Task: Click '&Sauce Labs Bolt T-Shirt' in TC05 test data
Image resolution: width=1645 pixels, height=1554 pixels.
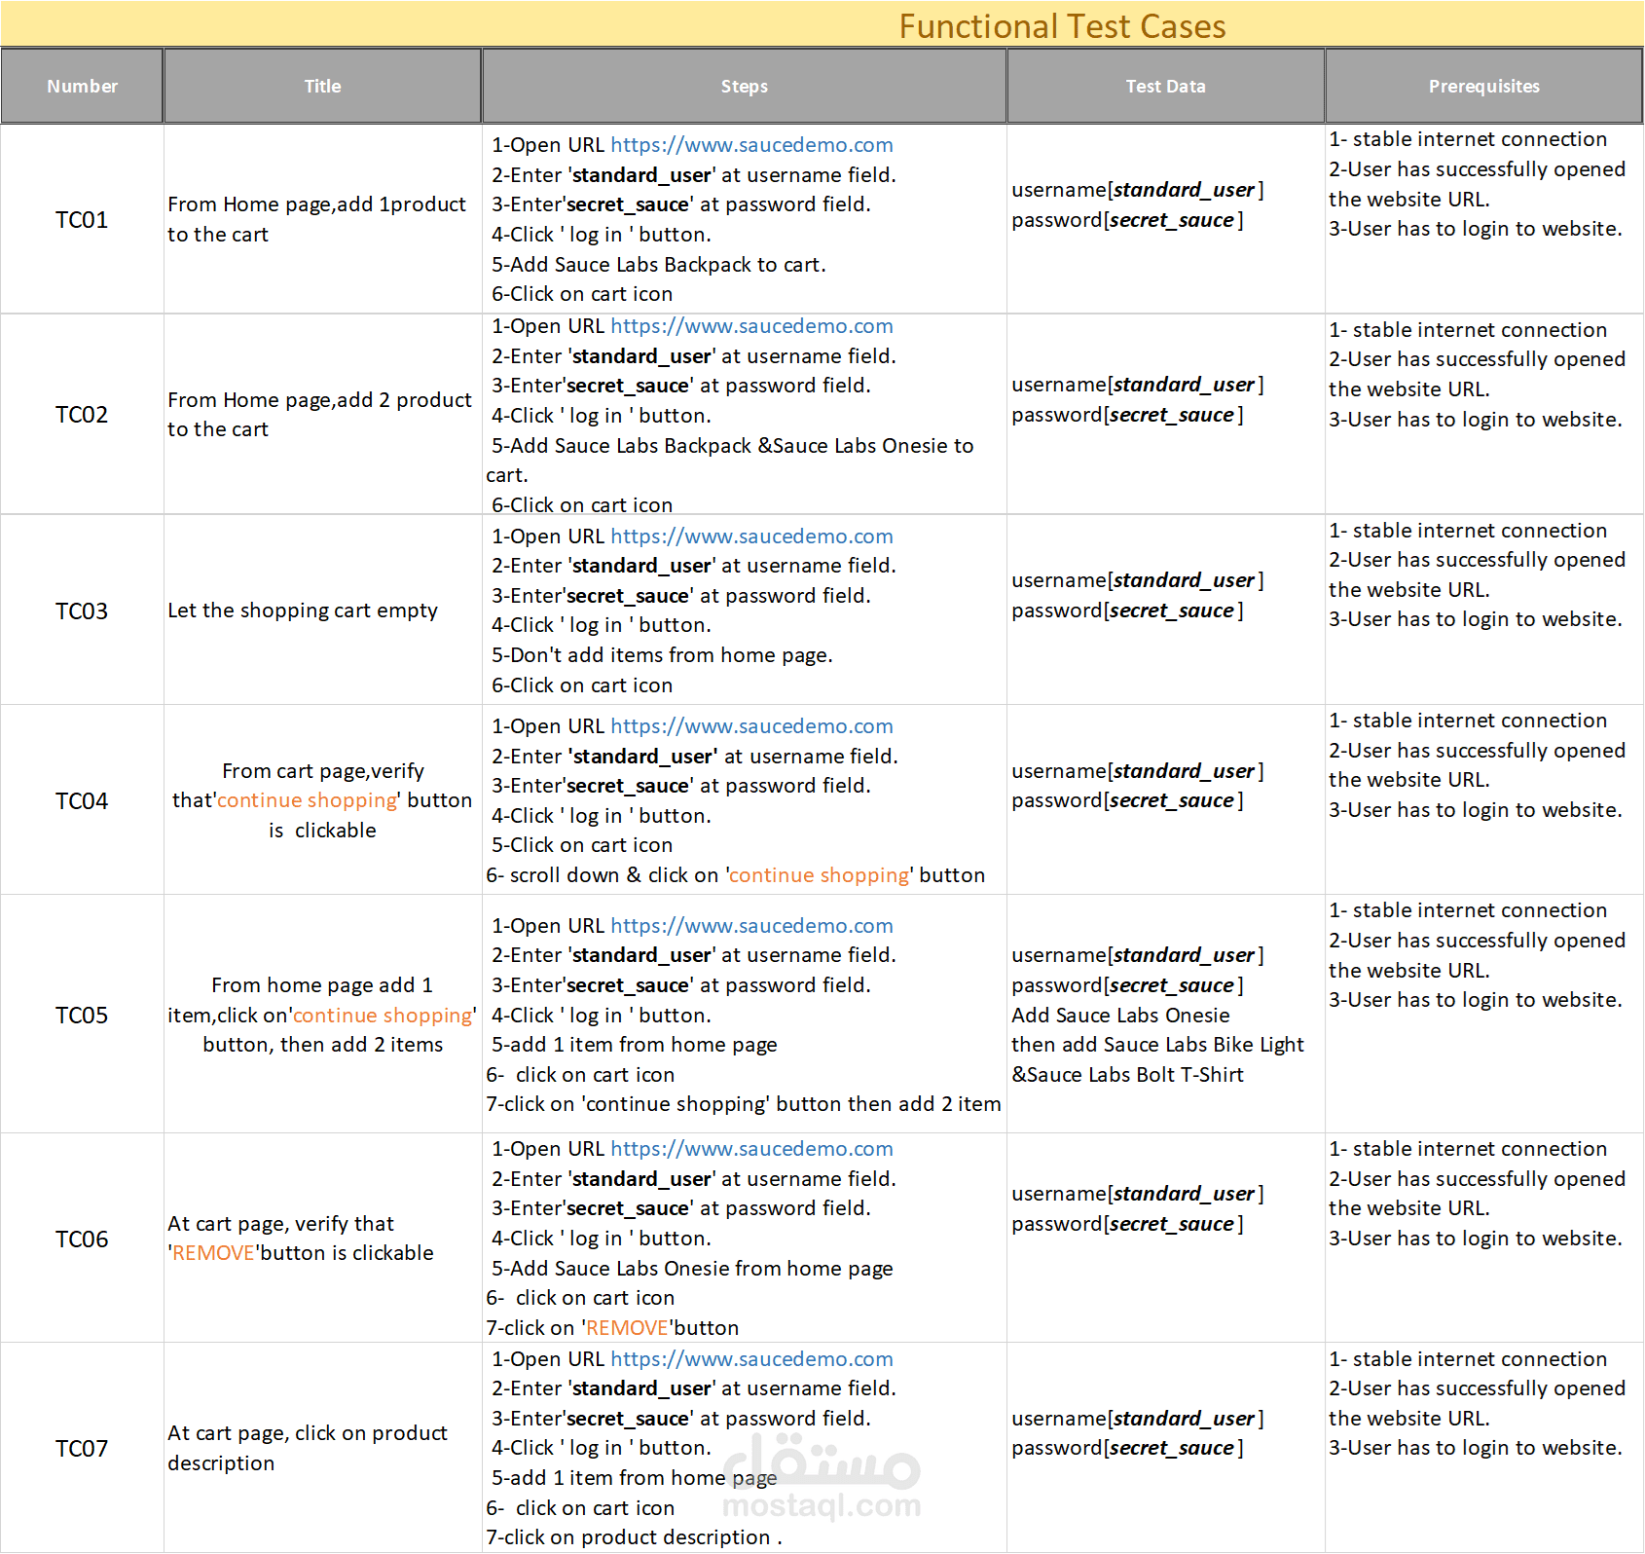Action: coord(1127,1075)
